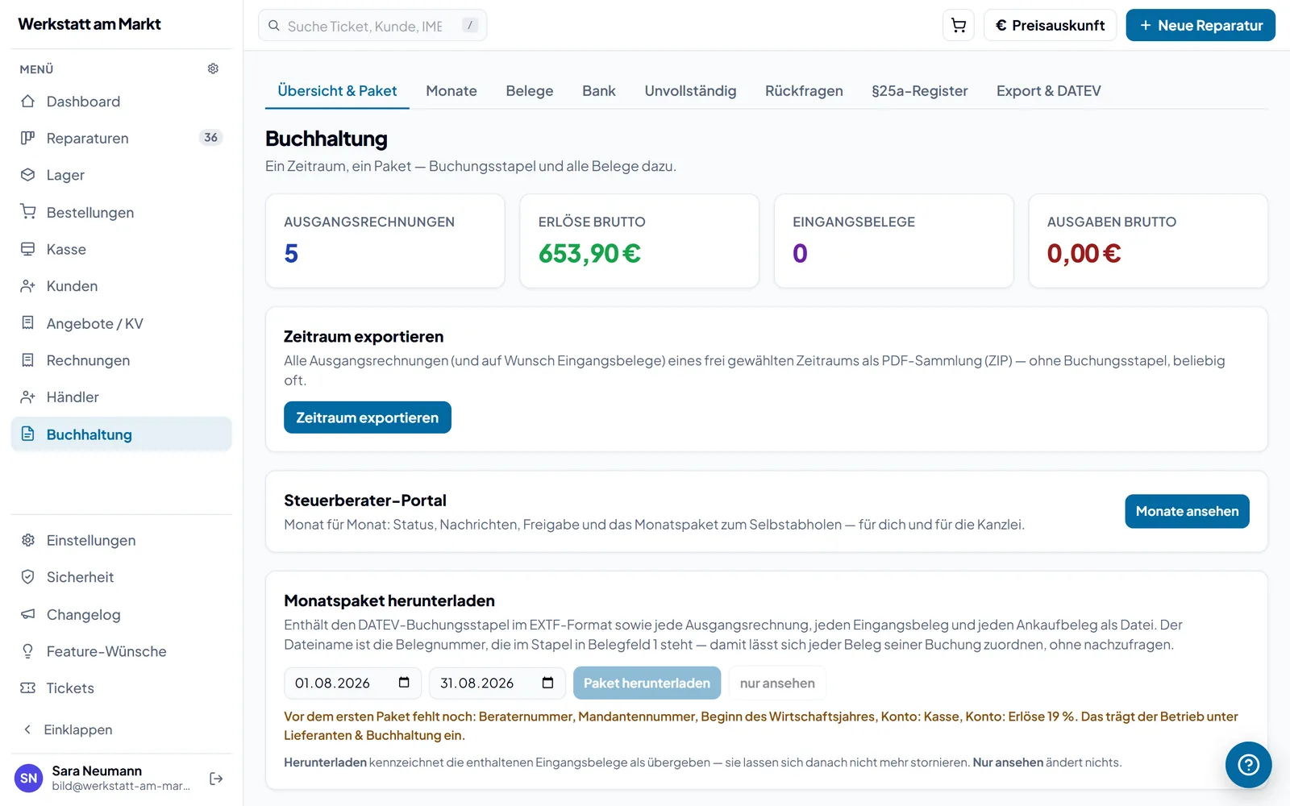Click the Changelog megaphone icon
This screenshot has width=1290, height=806.
[28, 614]
